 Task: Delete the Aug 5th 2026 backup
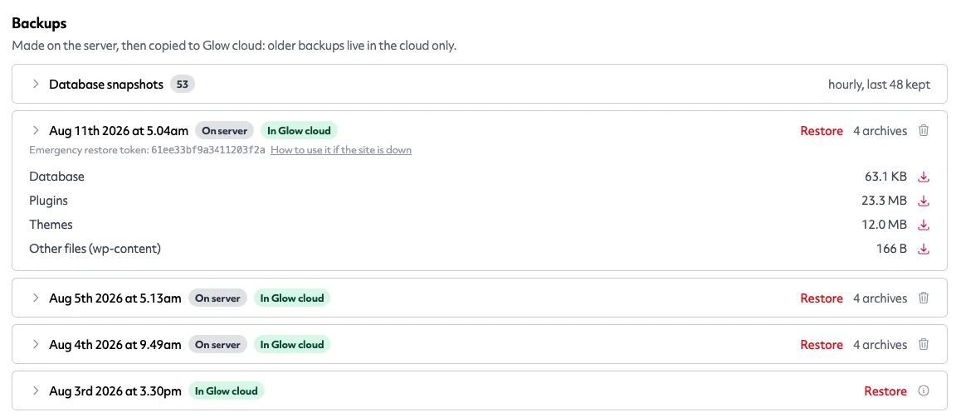pyautogui.click(x=924, y=298)
